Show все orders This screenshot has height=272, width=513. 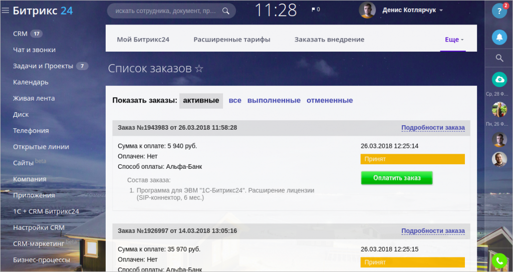click(x=235, y=101)
